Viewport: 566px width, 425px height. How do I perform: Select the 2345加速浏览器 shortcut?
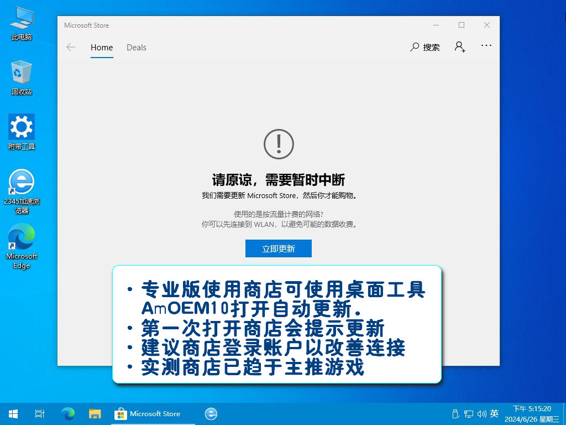tap(22, 191)
